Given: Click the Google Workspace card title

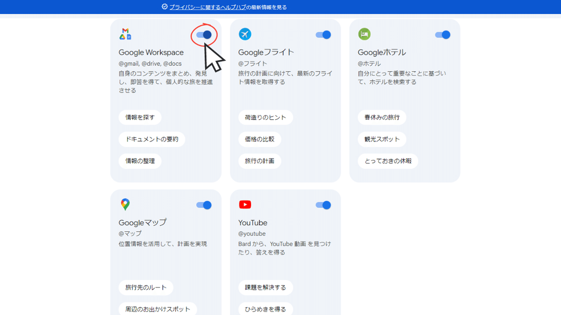Looking at the screenshot, I should point(151,52).
